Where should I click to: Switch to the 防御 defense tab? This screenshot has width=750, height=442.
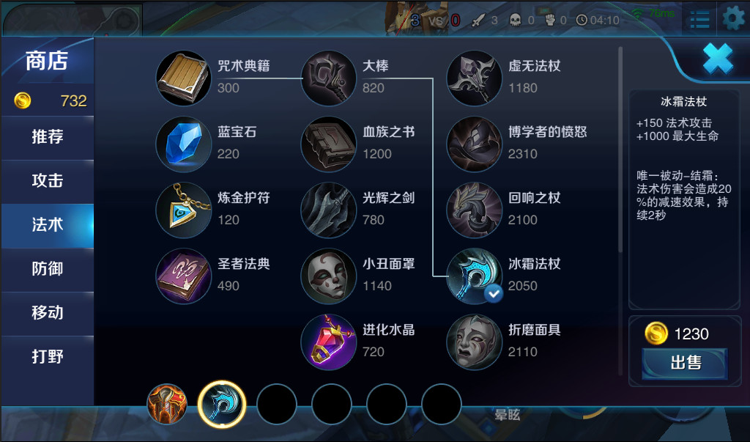(x=48, y=269)
